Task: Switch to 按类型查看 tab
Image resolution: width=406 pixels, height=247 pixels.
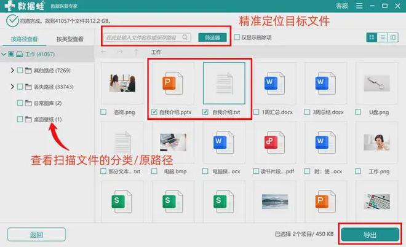Action: click(x=70, y=39)
